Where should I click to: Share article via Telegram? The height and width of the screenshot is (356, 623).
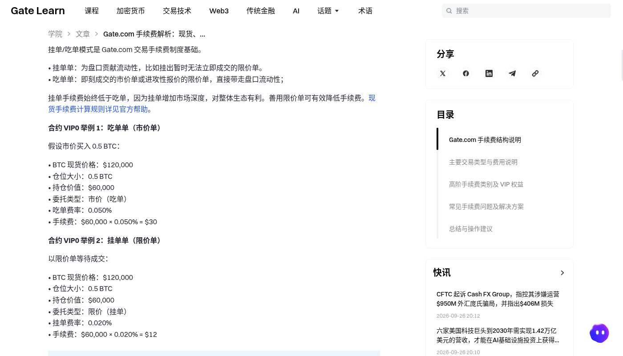pyautogui.click(x=512, y=73)
